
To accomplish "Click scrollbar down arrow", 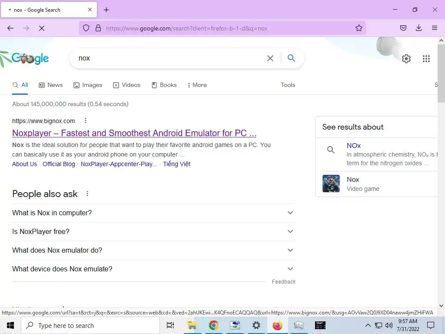I will pyautogui.click(x=441, y=306).
